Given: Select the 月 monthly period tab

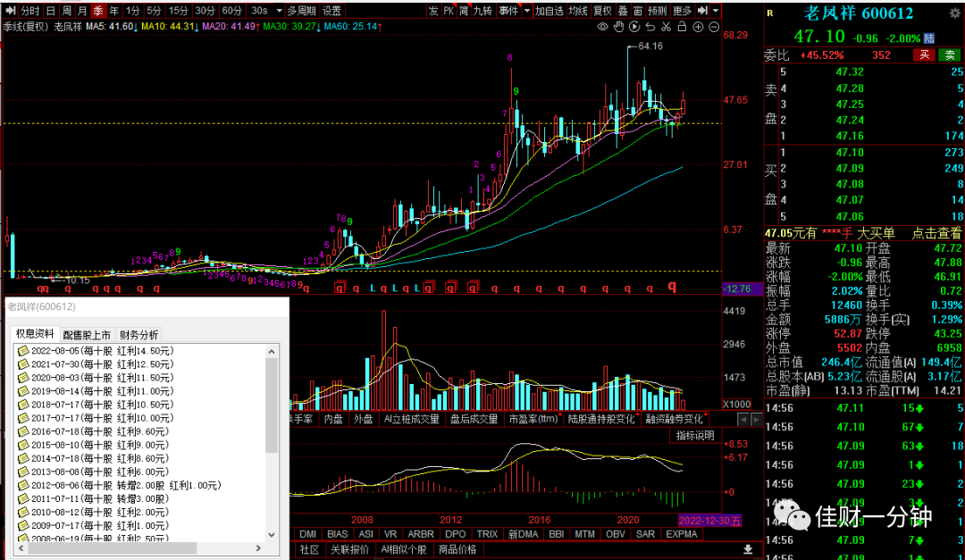Looking at the screenshot, I should pyautogui.click(x=82, y=11).
